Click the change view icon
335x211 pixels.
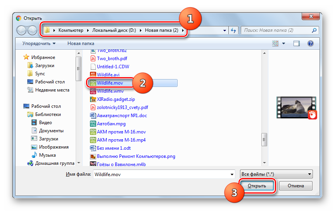[275, 43]
